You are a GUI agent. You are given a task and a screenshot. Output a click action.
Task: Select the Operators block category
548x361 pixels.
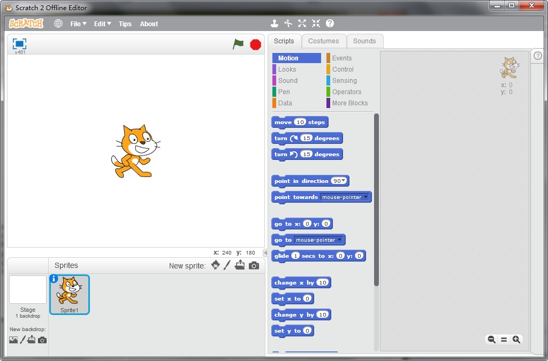[349, 92]
